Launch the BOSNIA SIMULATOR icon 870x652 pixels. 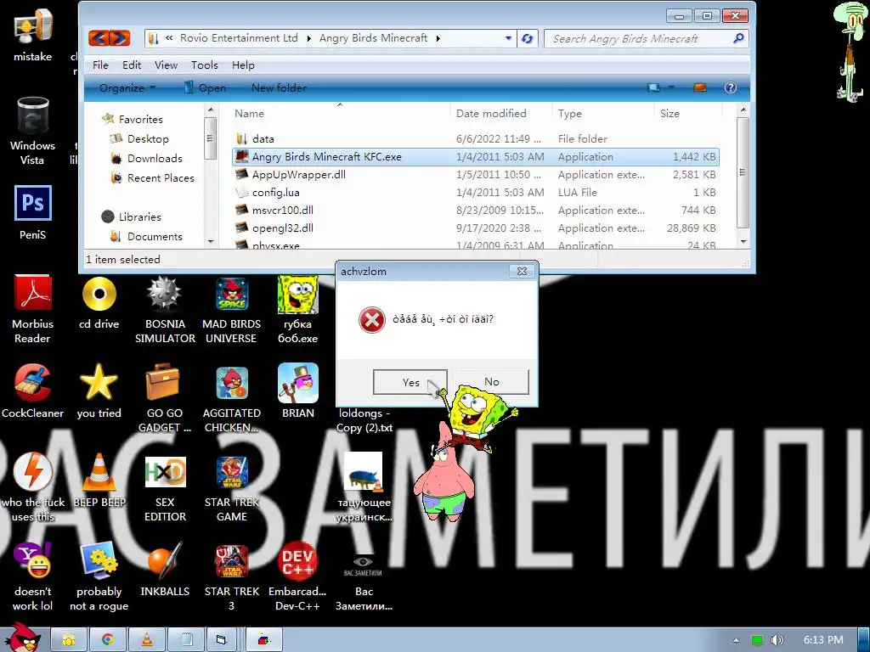pos(165,309)
